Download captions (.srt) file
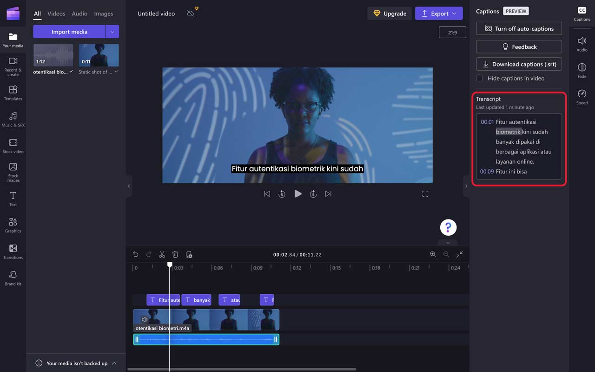Screen dimensions: 595x372 519,64
